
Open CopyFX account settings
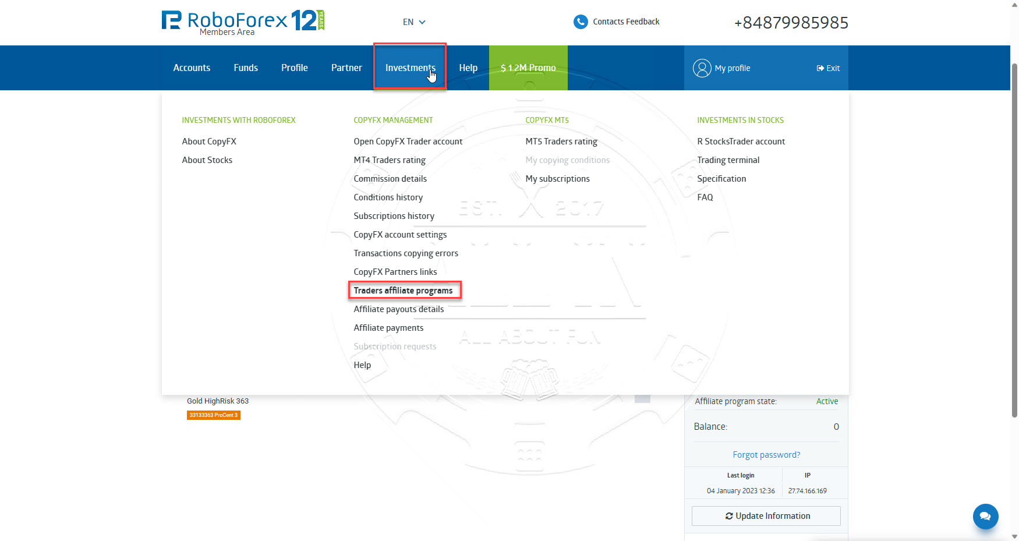tap(400, 235)
